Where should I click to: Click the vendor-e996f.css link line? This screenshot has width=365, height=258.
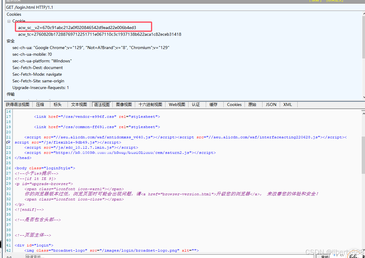[97, 117]
